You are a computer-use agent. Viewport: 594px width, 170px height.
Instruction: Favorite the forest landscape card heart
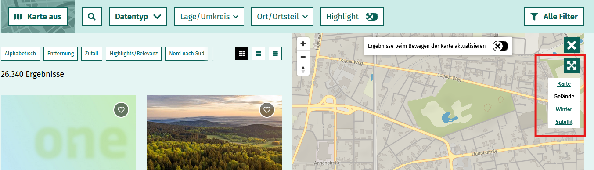[267, 110]
